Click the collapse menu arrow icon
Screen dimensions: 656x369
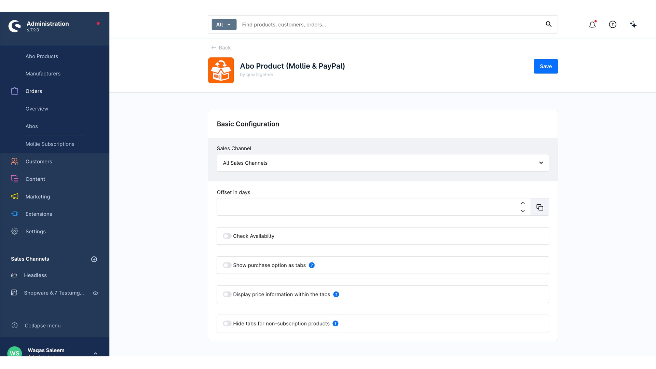pyautogui.click(x=14, y=326)
